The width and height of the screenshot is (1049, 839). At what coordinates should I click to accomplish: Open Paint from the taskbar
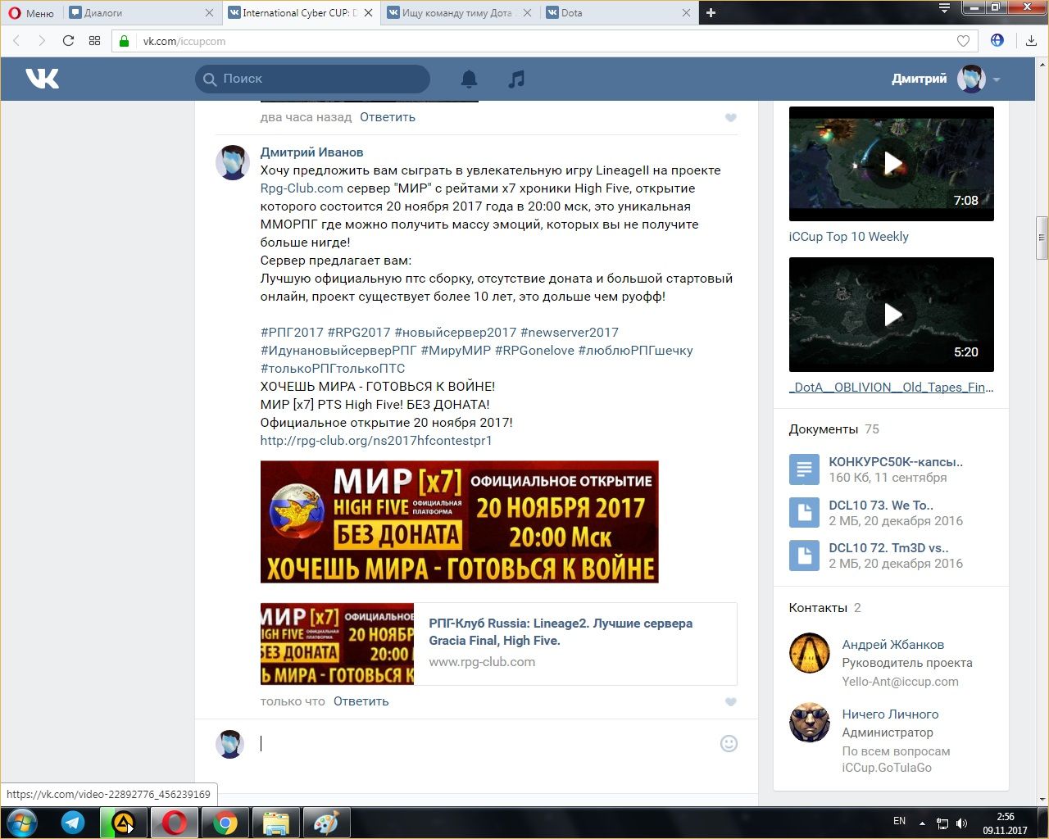click(x=326, y=823)
